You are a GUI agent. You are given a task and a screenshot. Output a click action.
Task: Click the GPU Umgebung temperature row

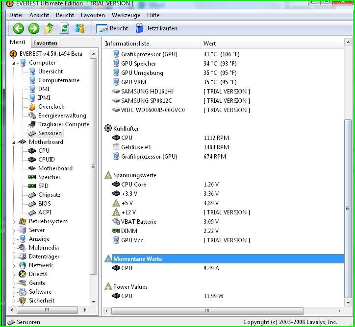tap(223, 73)
